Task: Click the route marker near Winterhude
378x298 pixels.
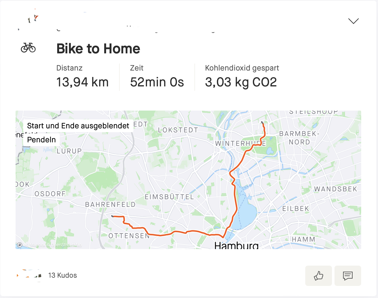Action: pyautogui.click(x=262, y=122)
